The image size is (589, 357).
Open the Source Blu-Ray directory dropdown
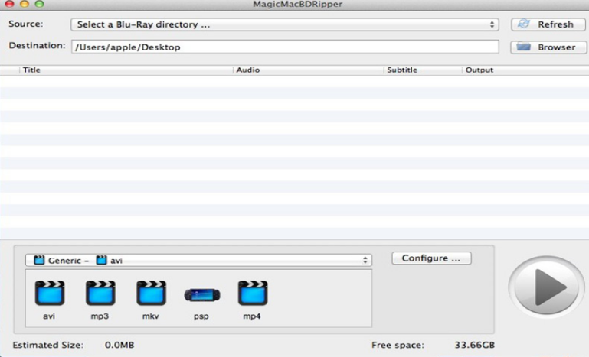[285, 24]
